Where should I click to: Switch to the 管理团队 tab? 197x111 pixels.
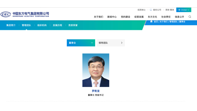[26, 25]
